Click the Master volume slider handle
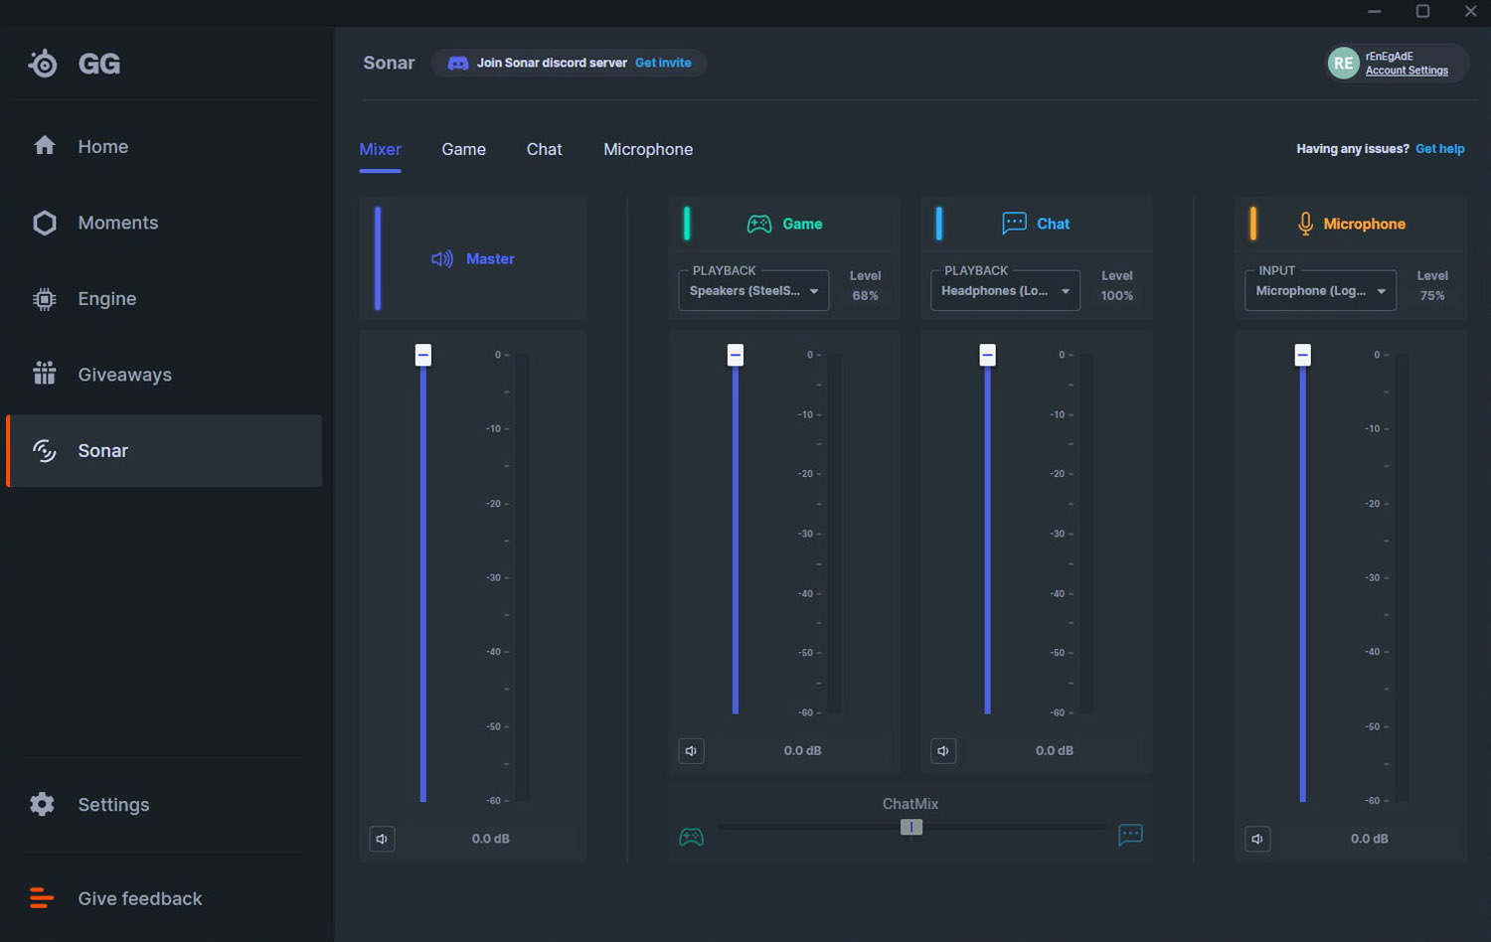Viewport: 1491px width, 942px height. (423, 355)
